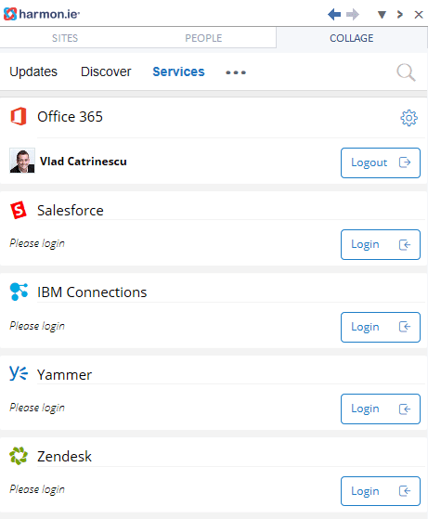Click the Salesforce logo icon
428x519 pixels.
(19, 210)
